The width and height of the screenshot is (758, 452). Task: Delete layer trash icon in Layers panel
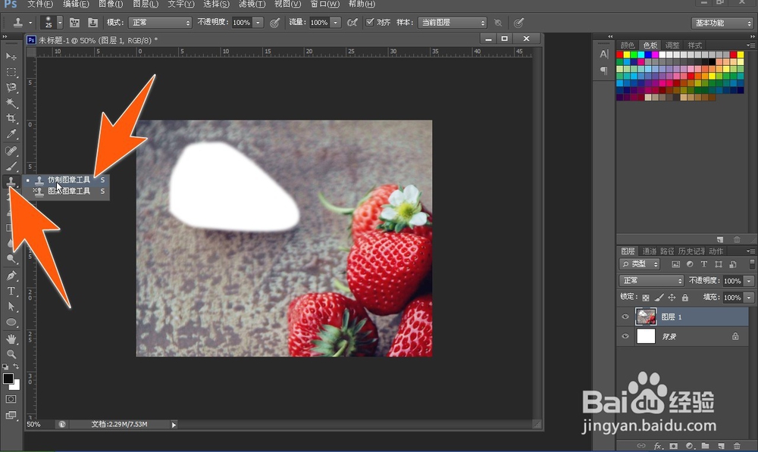[737, 446]
